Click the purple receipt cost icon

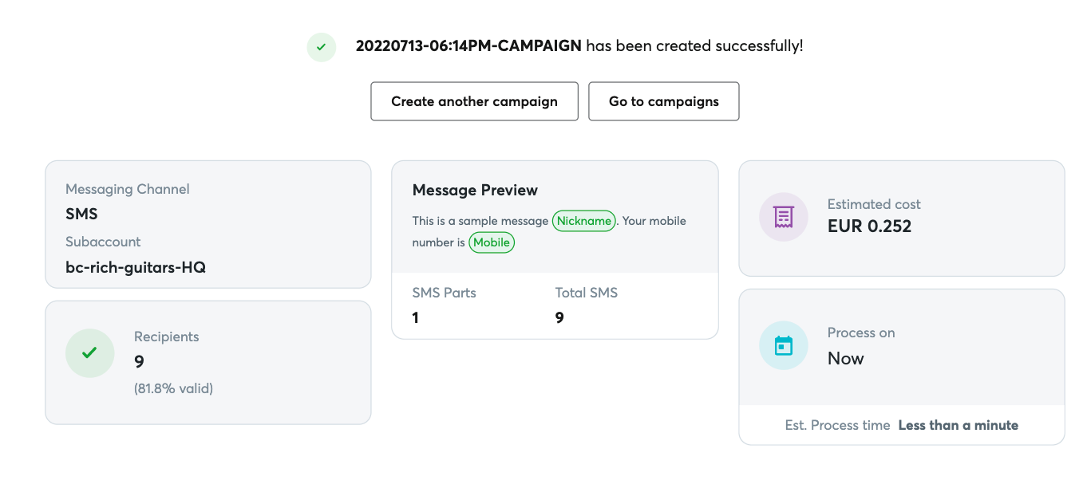pyautogui.click(x=784, y=216)
